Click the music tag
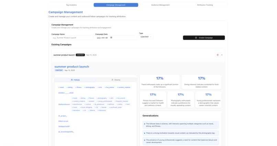 (x=75, y=107)
